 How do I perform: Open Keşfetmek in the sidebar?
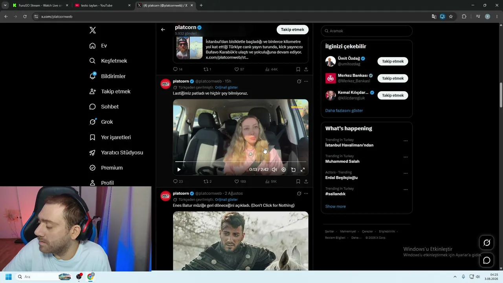click(108, 61)
